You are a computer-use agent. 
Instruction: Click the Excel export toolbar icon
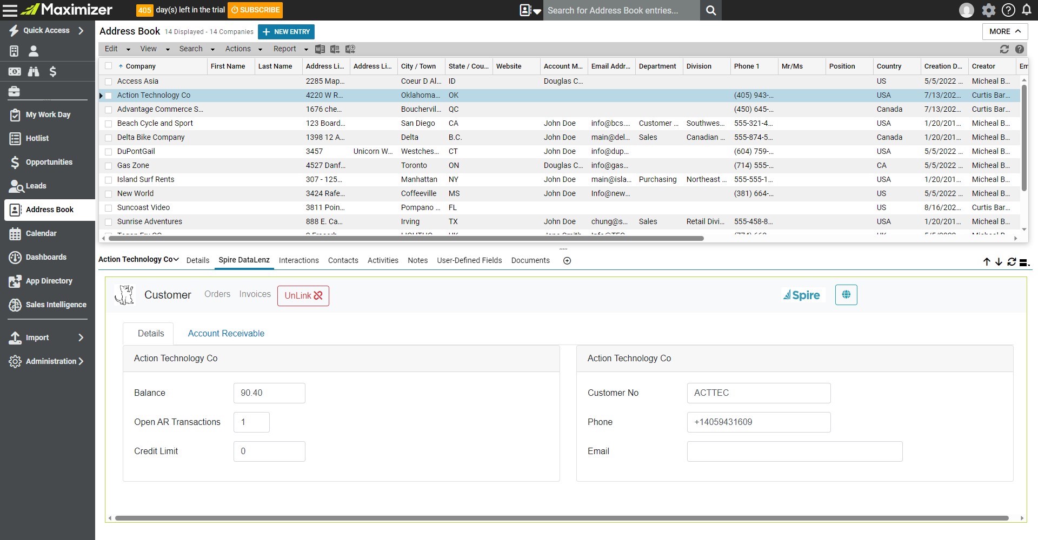[x=335, y=49]
